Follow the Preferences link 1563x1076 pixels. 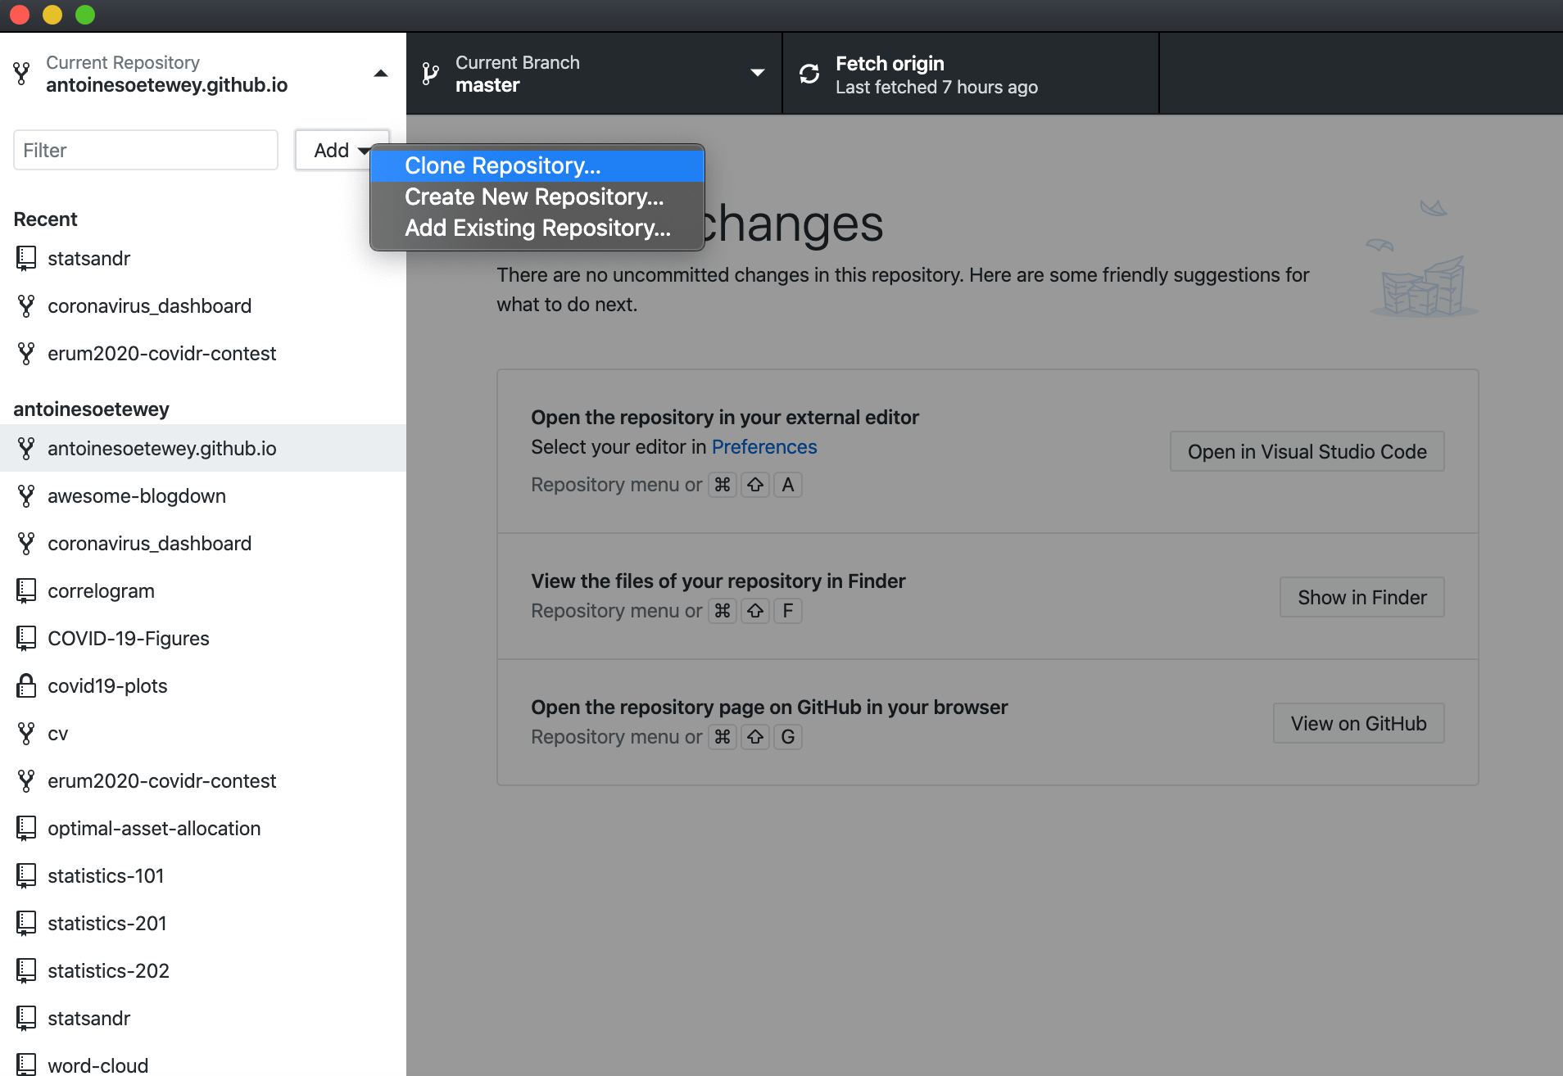[x=764, y=446]
